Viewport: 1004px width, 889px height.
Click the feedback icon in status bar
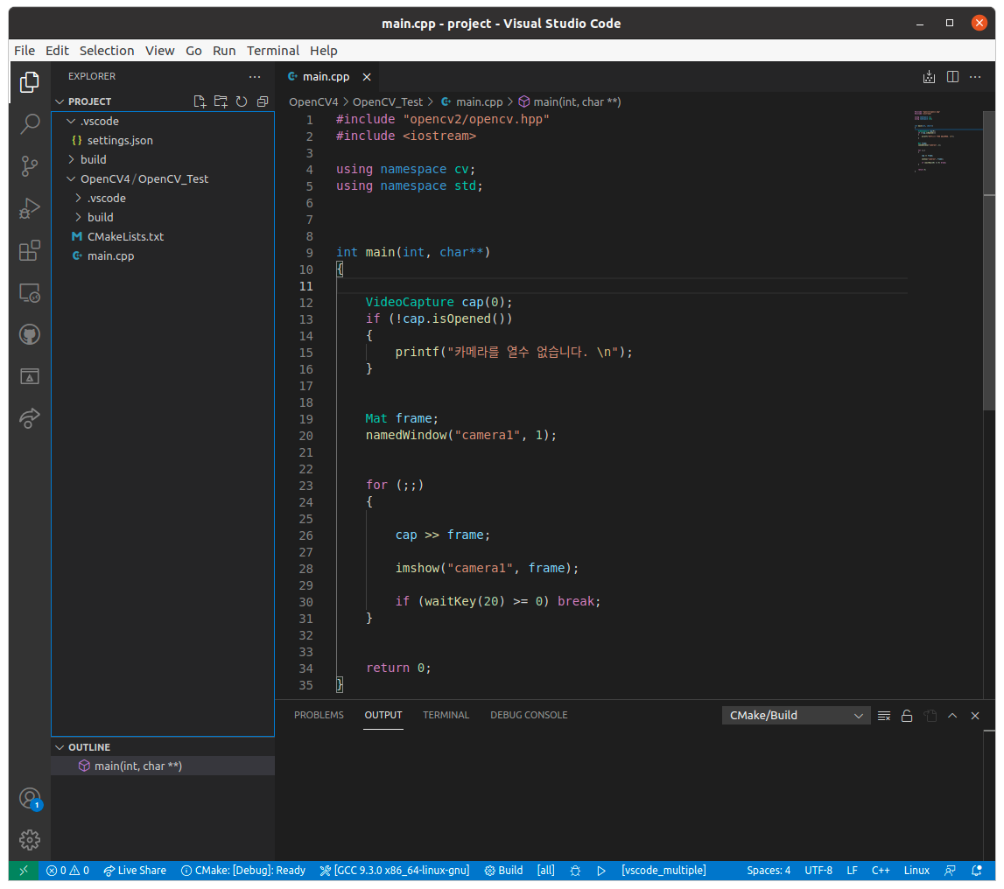tap(951, 871)
